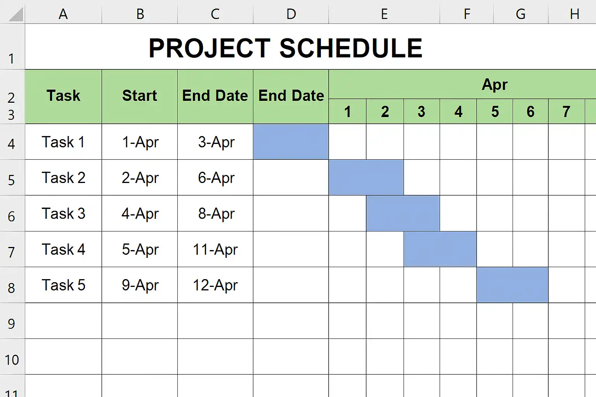Click the PROJECT SCHEDULE title cell
The height and width of the screenshot is (397, 596).
[x=285, y=48]
